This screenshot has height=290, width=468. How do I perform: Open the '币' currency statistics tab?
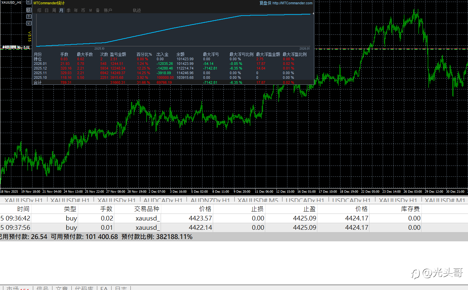click(x=83, y=10)
